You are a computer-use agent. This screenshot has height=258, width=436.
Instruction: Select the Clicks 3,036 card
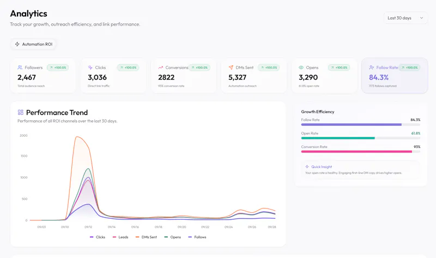point(113,76)
